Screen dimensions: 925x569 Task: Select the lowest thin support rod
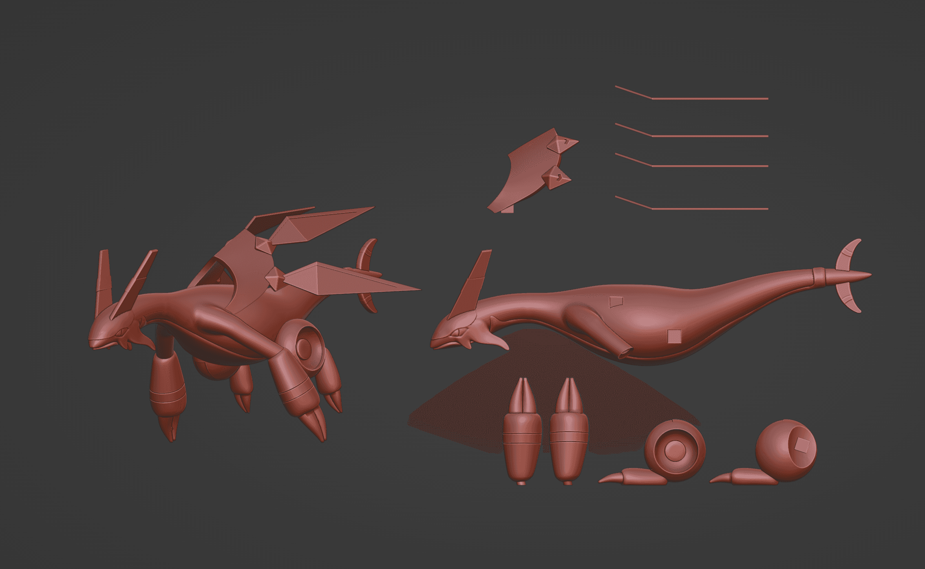click(x=691, y=203)
